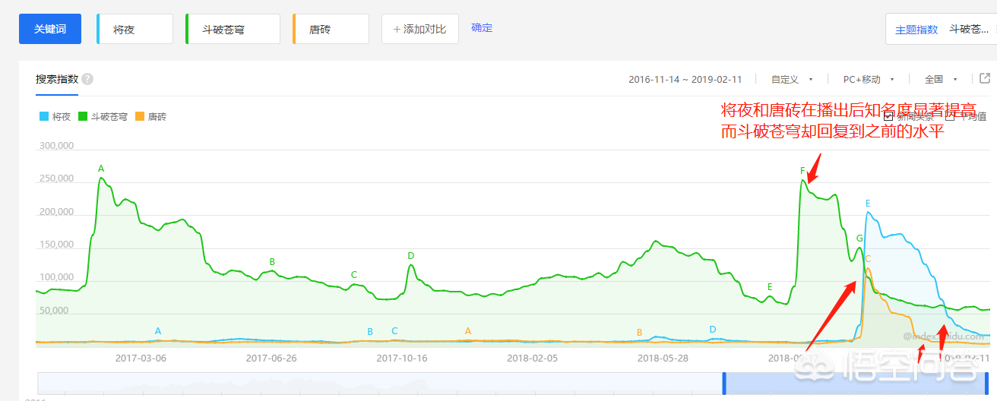
Task: Click green news marker E on 斗破苍穹 line
Action: [770, 287]
